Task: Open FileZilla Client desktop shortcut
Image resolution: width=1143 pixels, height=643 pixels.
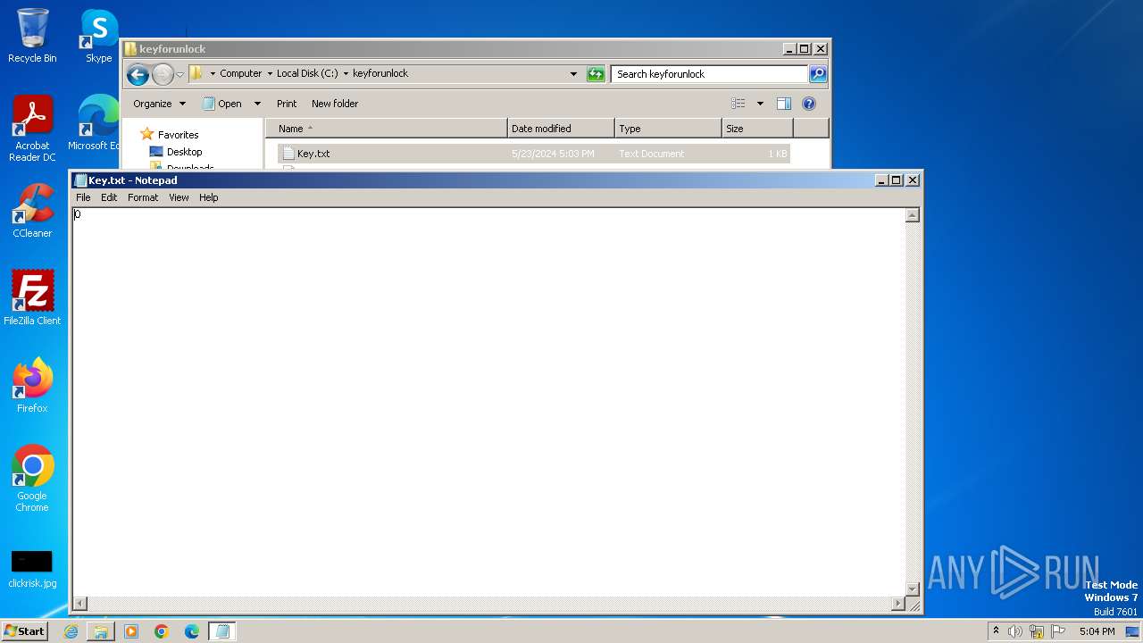Action: 32,297
